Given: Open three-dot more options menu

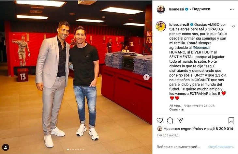Looking at the screenshot, I should pos(232,9).
